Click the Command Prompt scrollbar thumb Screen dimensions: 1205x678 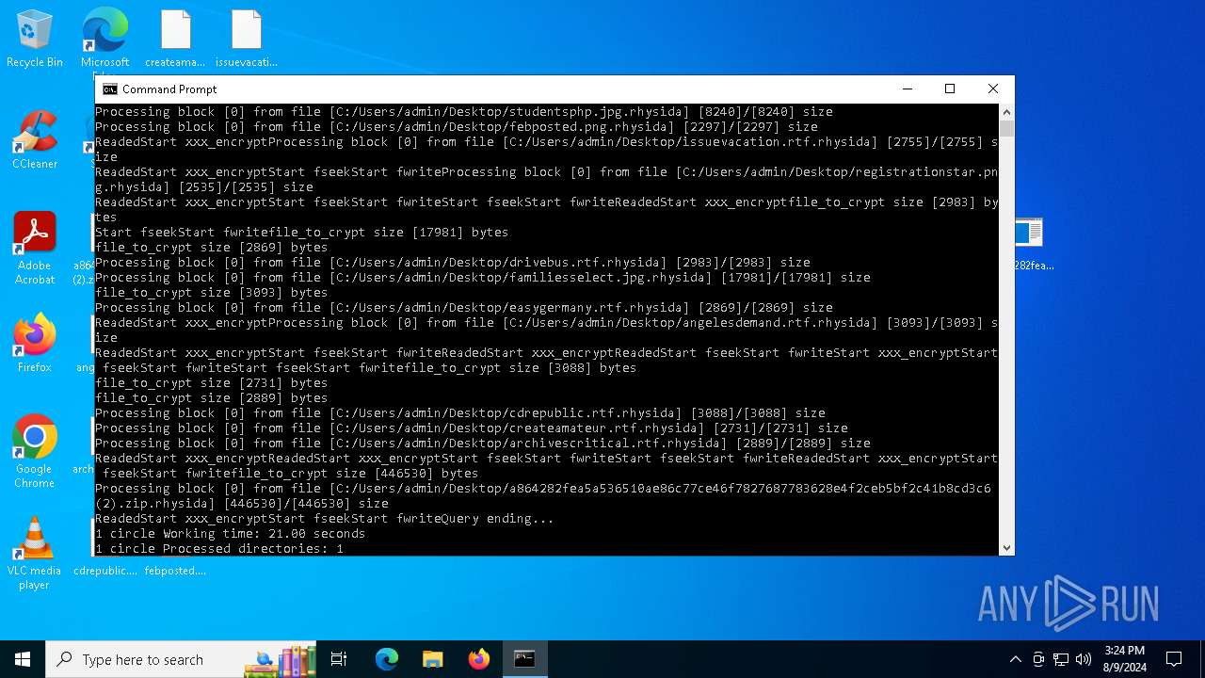point(1006,129)
